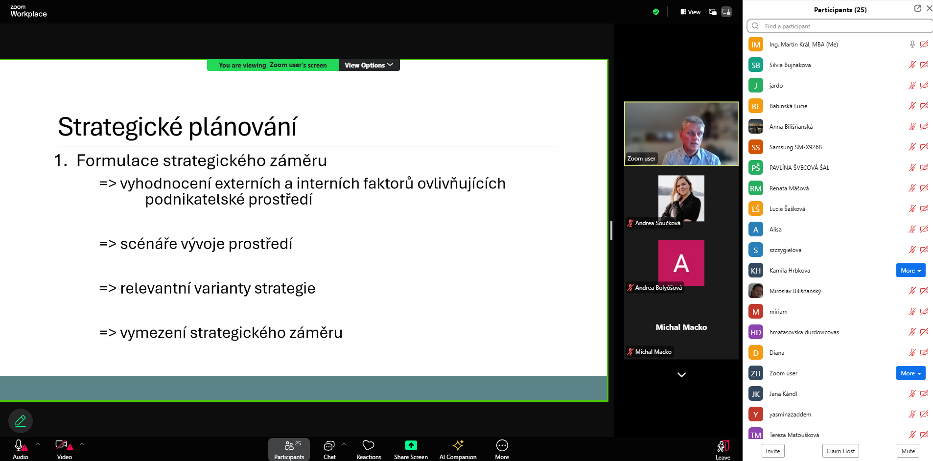Open More dropdown for Kamila Hrbkova
The image size is (933, 461).
(910, 271)
